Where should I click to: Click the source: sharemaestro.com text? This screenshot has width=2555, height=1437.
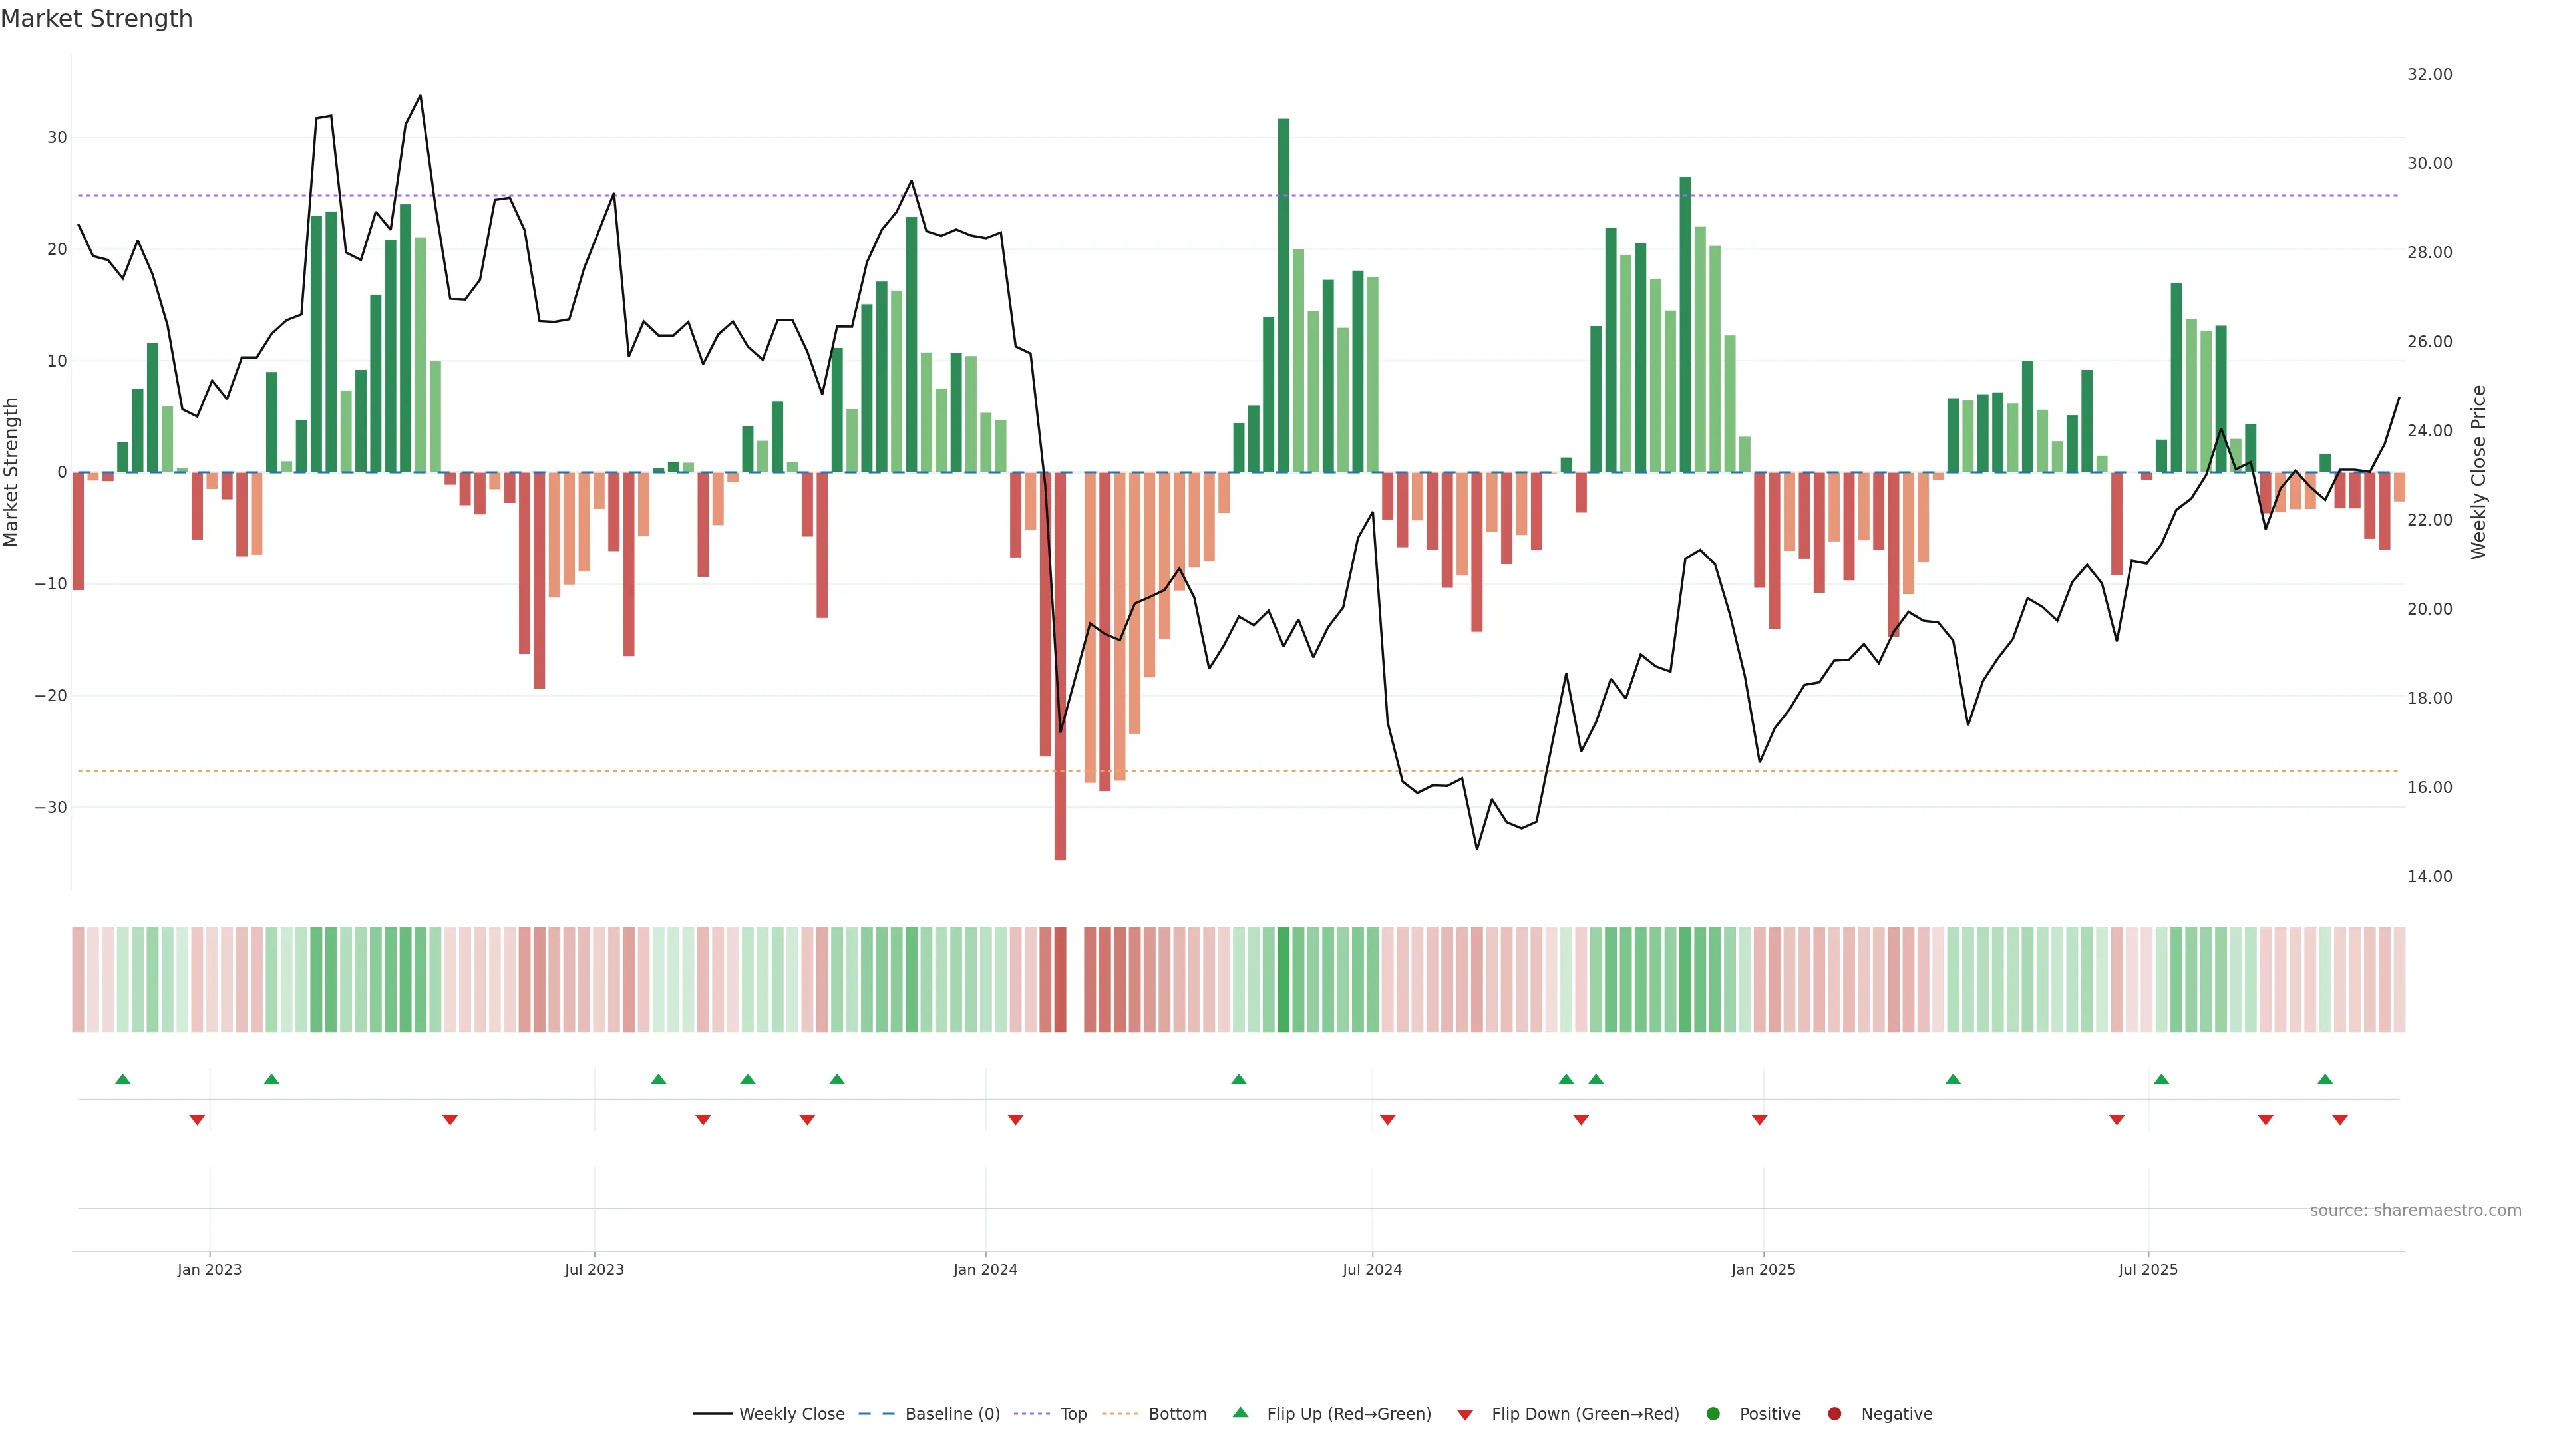pyautogui.click(x=2415, y=1211)
